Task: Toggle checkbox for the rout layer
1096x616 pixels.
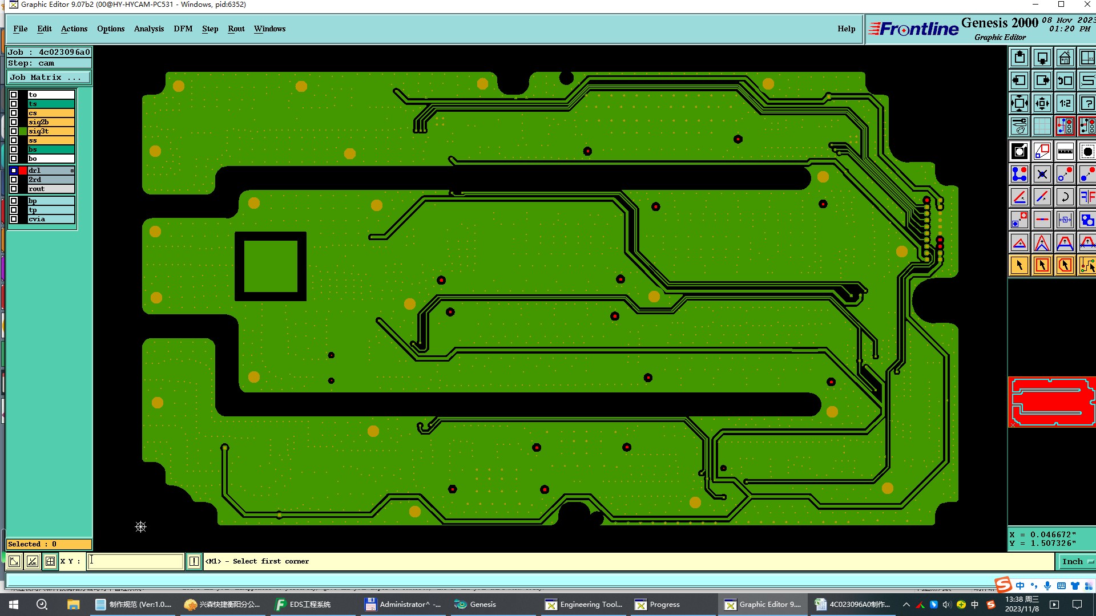Action: pyautogui.click(x=14, y=189)
